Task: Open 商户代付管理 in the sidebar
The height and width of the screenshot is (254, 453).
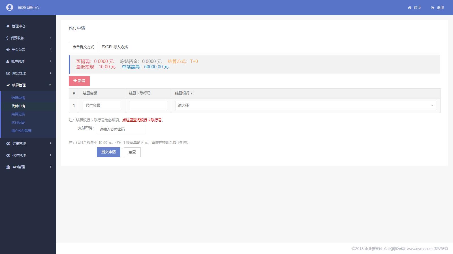Action: [21, 131]
